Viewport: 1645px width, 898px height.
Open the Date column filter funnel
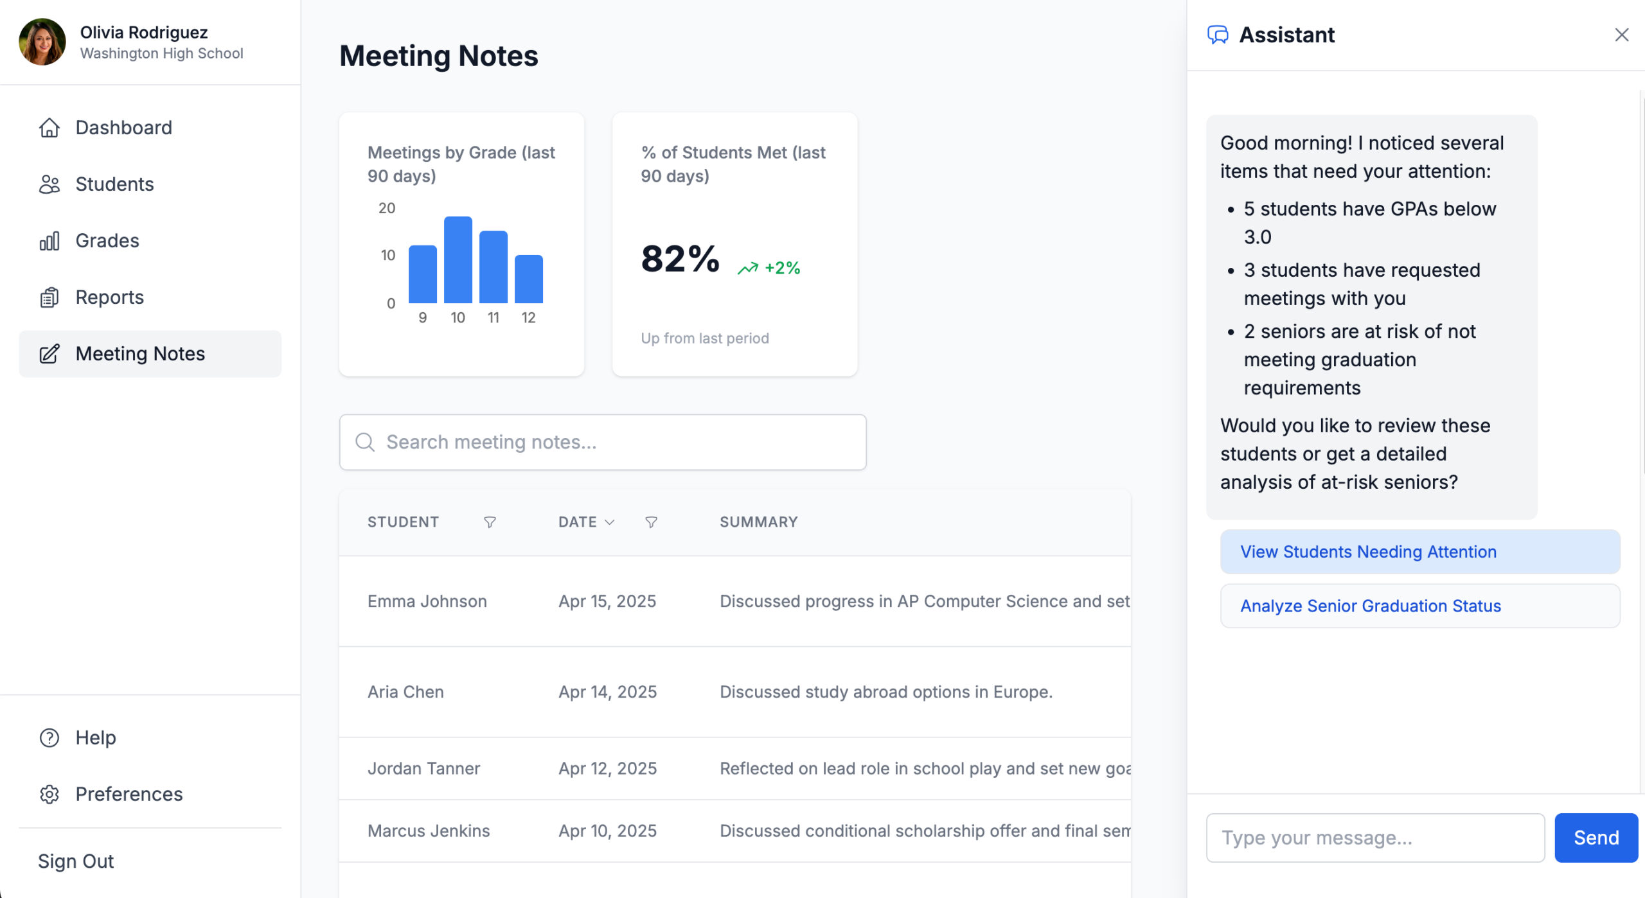[651, 522]
